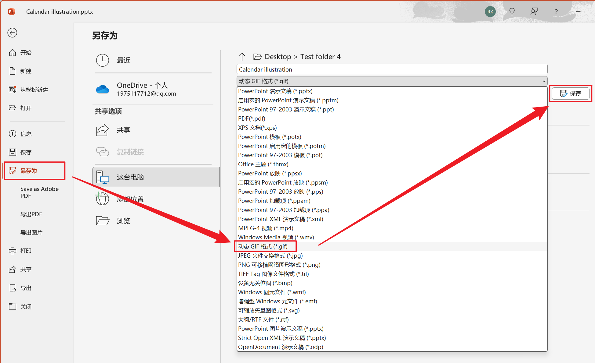Click the back arrow icon
Viewport: 595px width, 363px height.
click(x=12, y=33)
